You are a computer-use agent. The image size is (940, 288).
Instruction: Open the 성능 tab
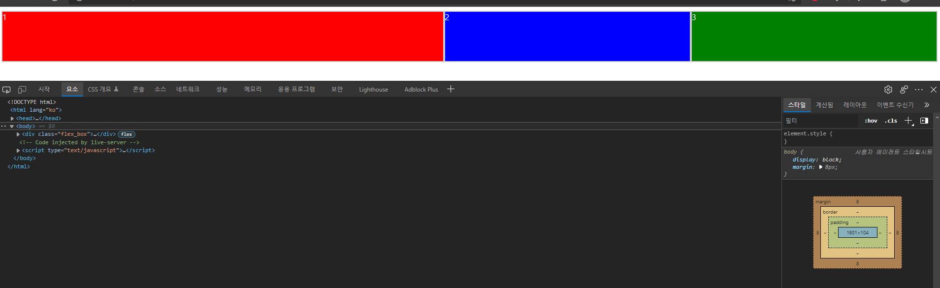click(x=222, y=89)
